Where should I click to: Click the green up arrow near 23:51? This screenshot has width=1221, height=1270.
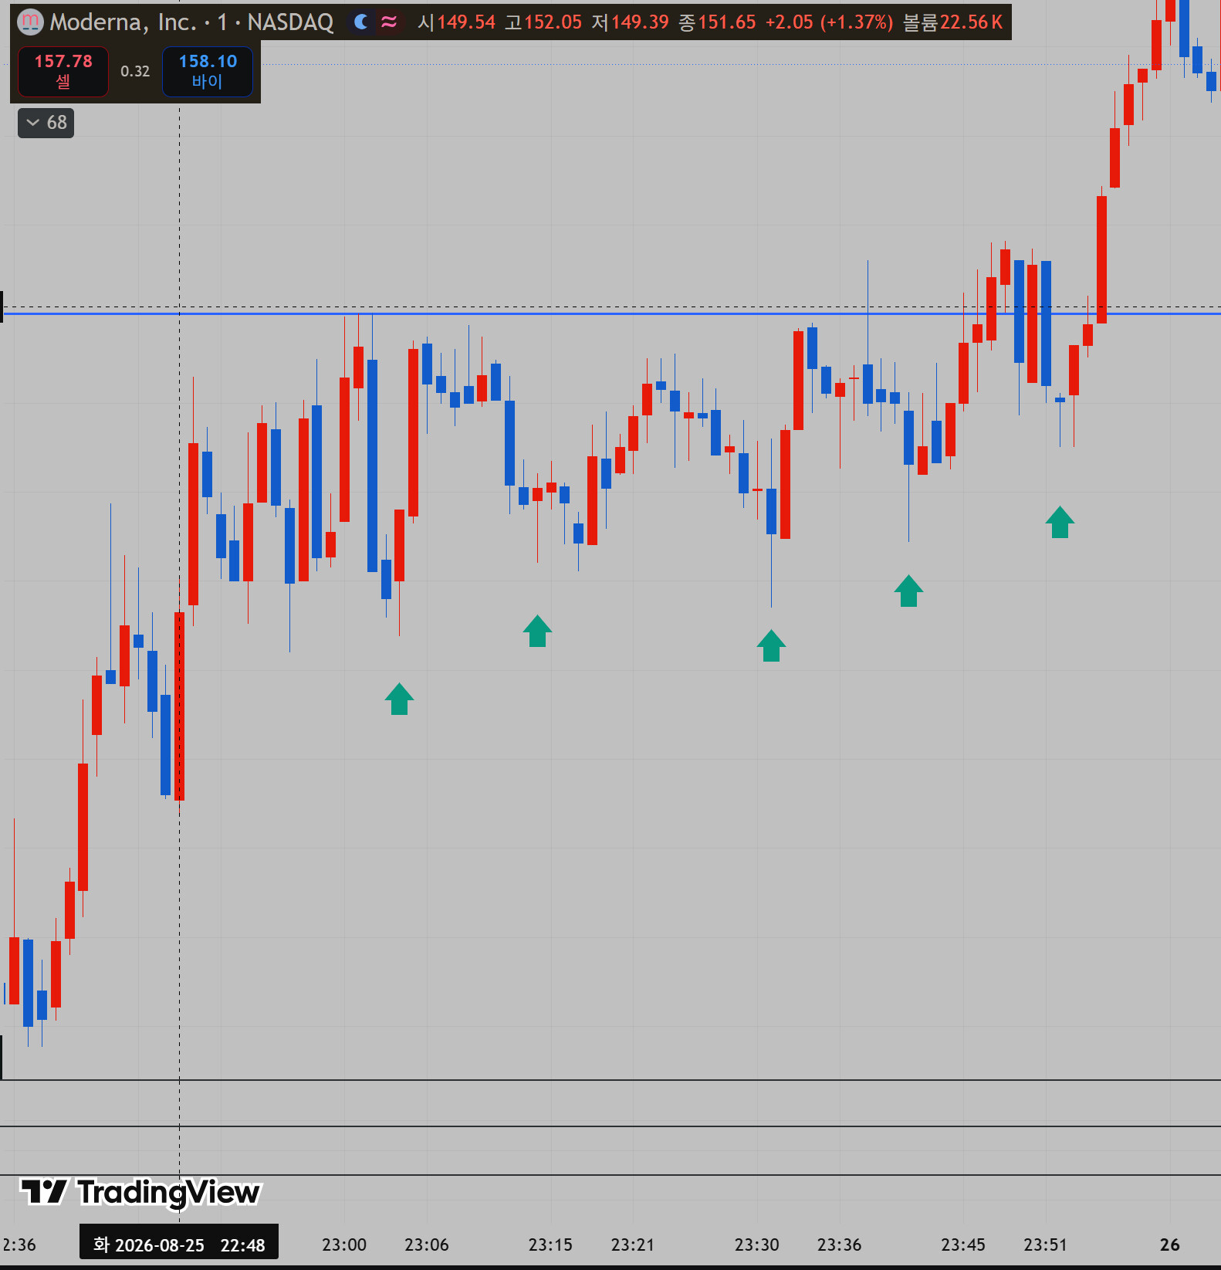click(x=1060, y=522)
